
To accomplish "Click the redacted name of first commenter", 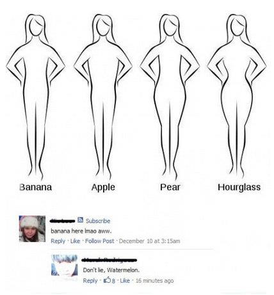I will 63,221.
